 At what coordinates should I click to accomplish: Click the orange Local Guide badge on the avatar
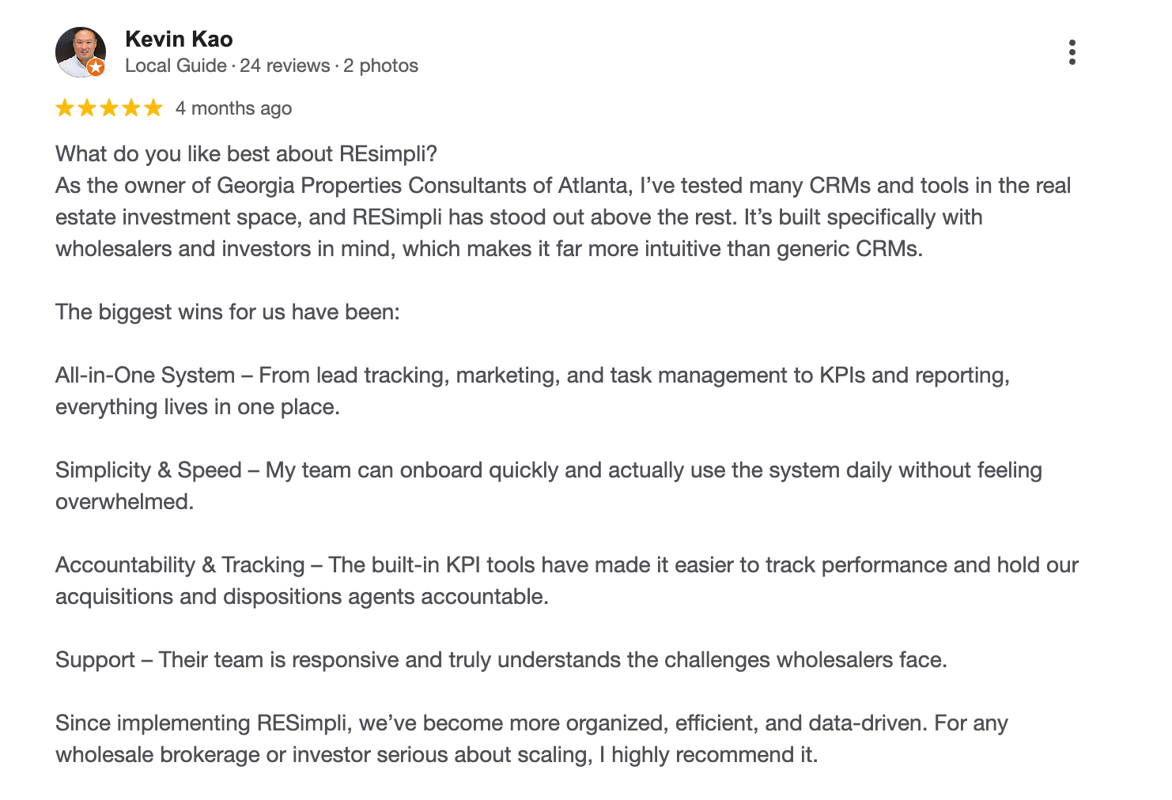tap(96, 67)
